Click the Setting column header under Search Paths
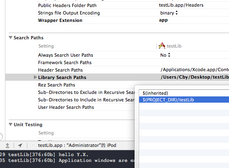 46,46
